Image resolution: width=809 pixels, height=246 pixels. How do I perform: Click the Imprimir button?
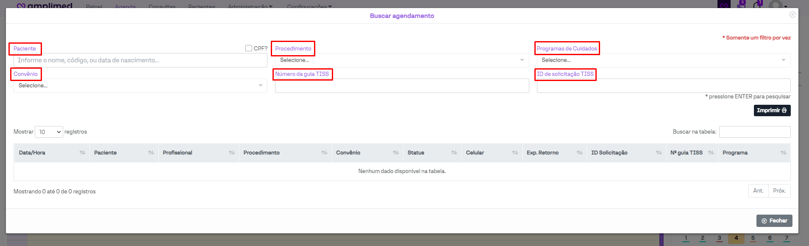[772, 110]
